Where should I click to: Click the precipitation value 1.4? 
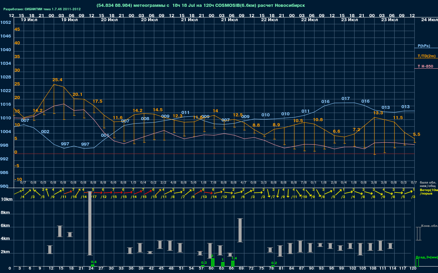click(234, 258)
